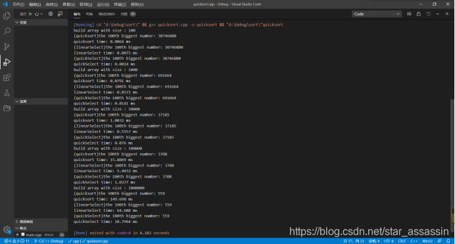Click Win32 configuration in status bar

(x=427, y=241)
